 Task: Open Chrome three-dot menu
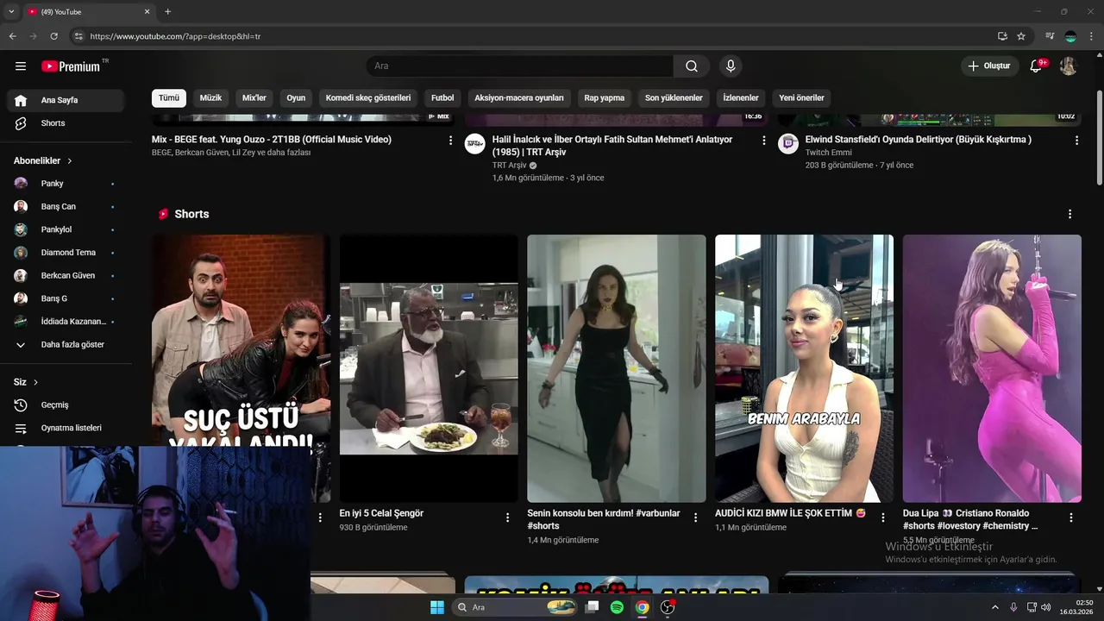click(x=1092, y=36)
